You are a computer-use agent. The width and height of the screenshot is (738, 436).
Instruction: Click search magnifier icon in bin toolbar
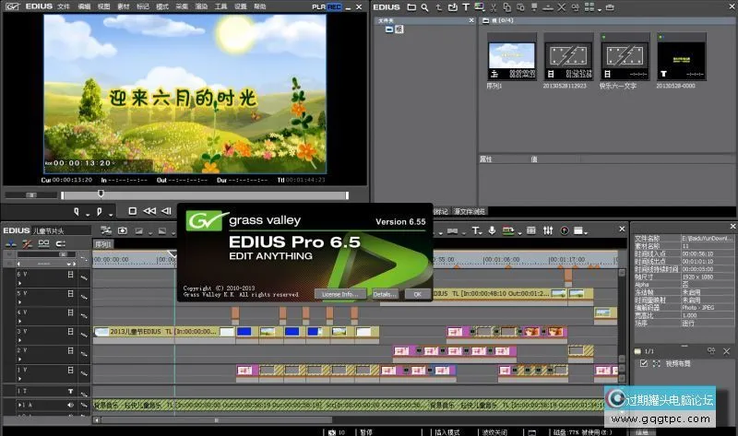point(424,7)
